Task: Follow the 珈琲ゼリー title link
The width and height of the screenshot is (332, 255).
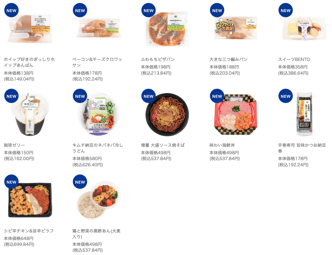Action: coord(14,145)
